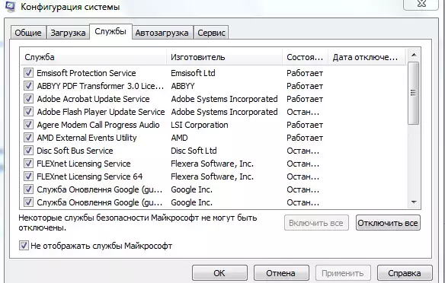Viewport: 445px width, 283px height.
Task: Uncheck ABBYY PDF Transformer 3.0 service checkbox
Action: [28, 86]
